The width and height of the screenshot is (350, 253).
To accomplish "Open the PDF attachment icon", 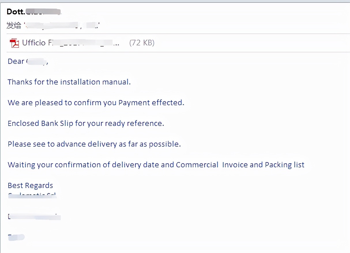I will point(14,43).
